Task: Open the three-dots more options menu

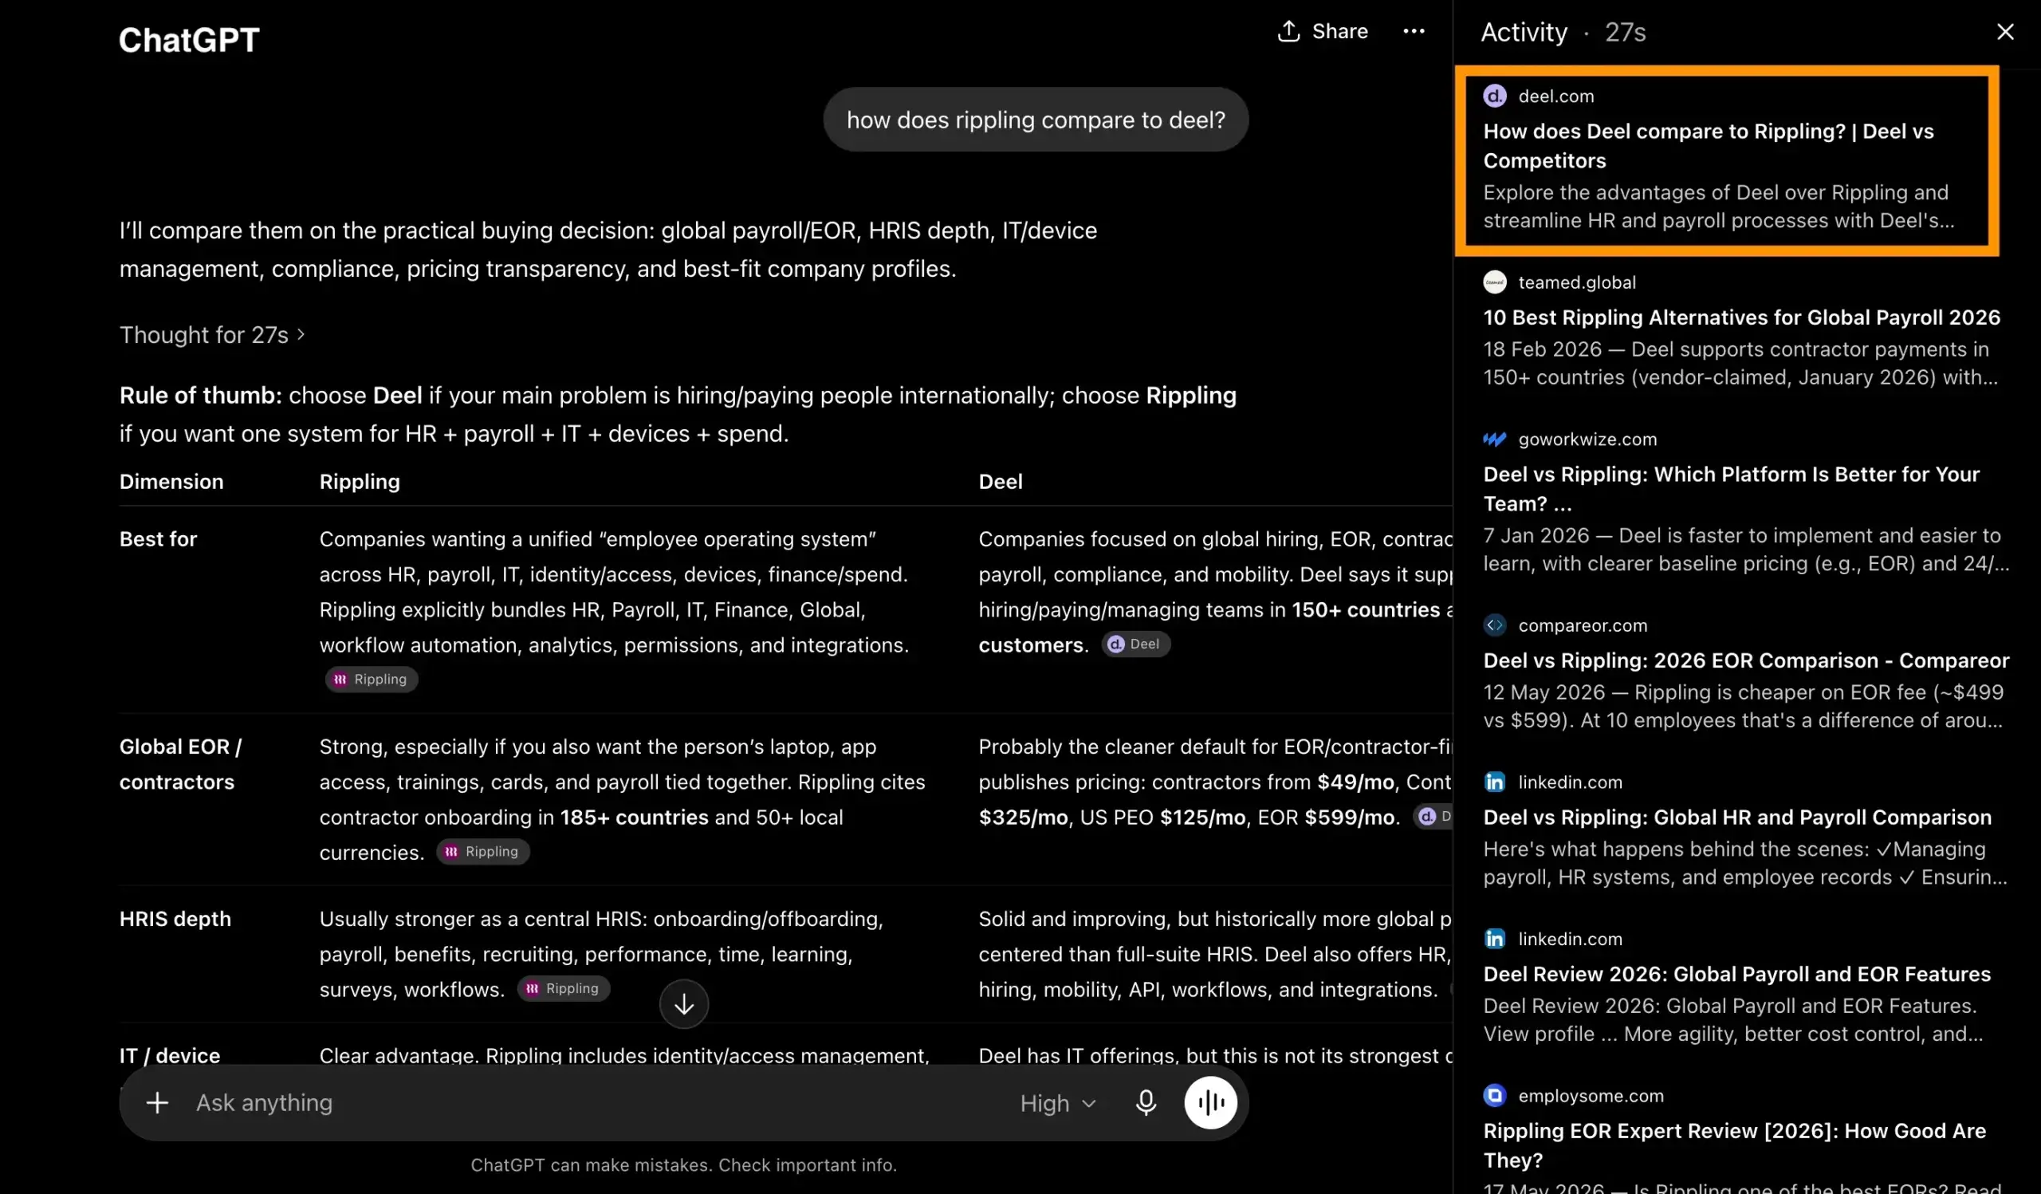Action: [1414, 32]
